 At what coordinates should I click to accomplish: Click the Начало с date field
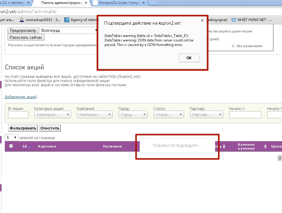point(245,115)
